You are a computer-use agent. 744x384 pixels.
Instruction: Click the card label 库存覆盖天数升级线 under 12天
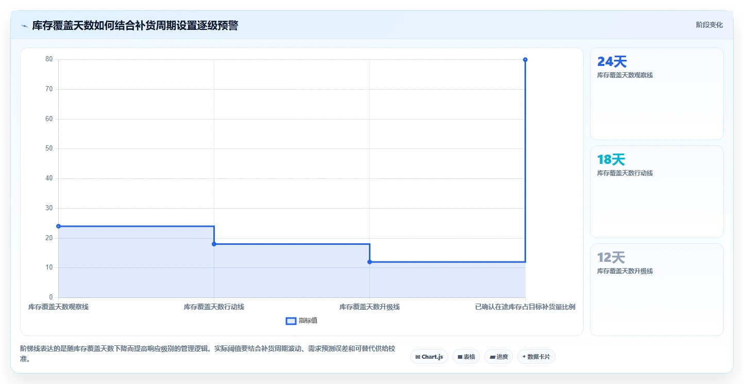(x=625, y=271)
